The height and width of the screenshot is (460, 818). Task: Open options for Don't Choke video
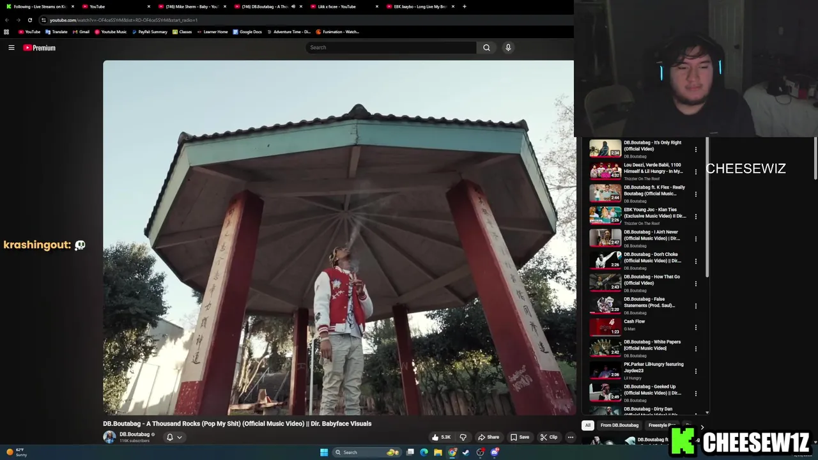click(696, 261)
